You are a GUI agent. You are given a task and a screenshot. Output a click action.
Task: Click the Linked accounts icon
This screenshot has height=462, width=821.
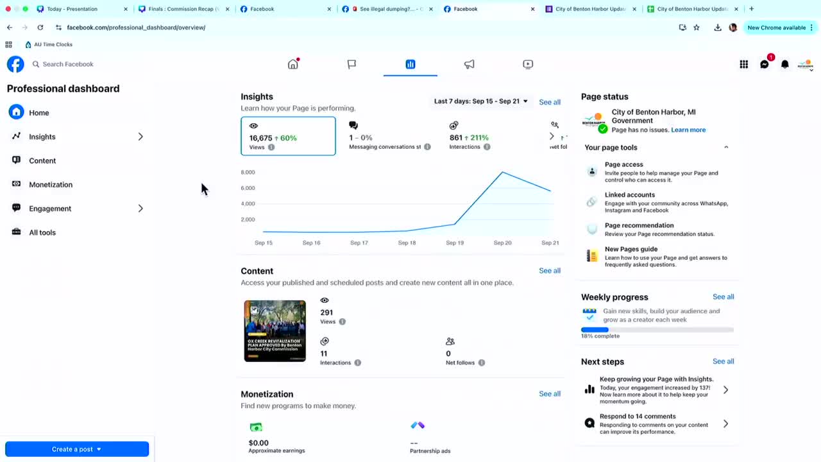(x=592, y=202)
